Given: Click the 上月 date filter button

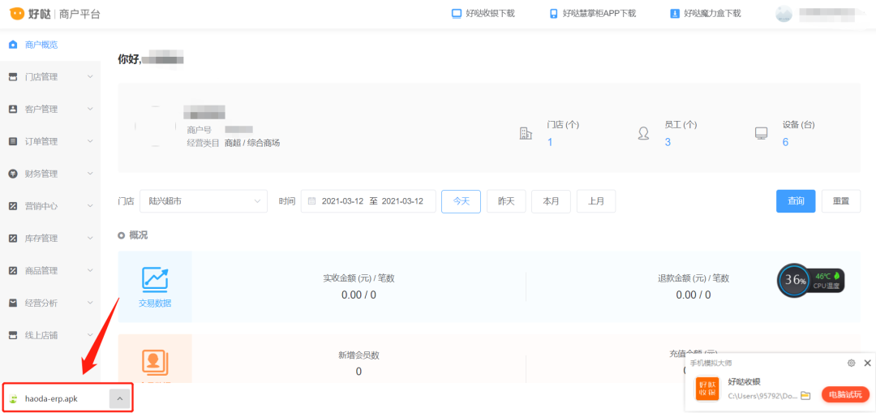Looking at the screenshot, I should (596, 201).
